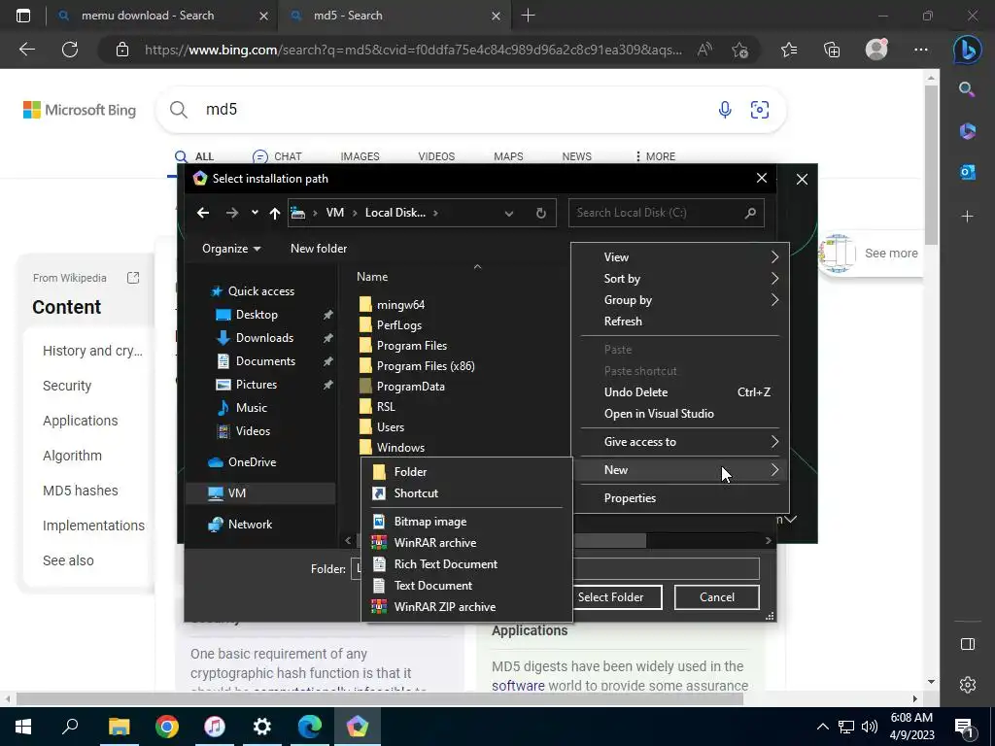Go up one folder level with the up arrow
Viewport: 995px width, 746px height.
tap(275, 213)
